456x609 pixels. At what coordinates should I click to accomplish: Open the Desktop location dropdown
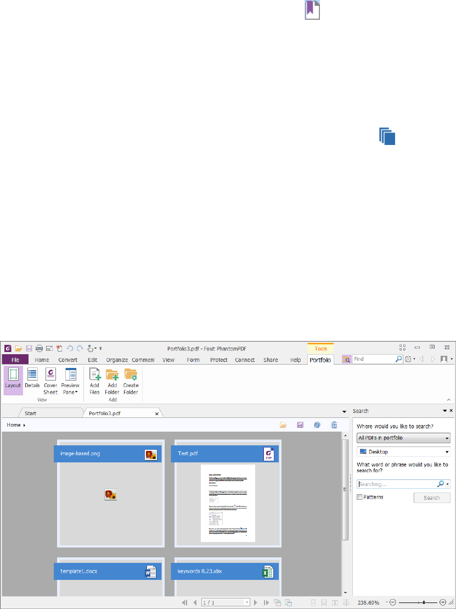click(x=404, y=452)
